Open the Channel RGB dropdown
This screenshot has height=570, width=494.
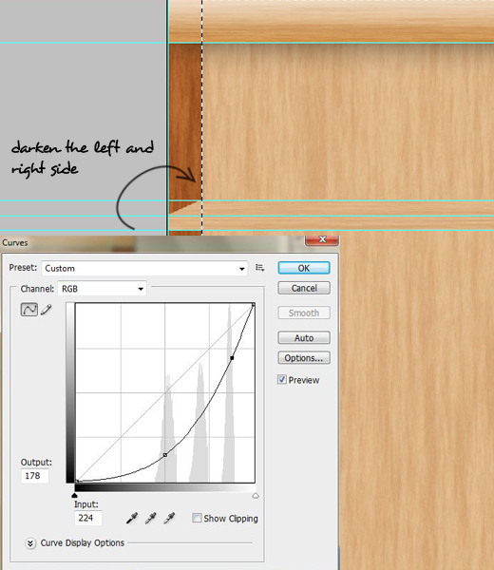coord(102,289)
